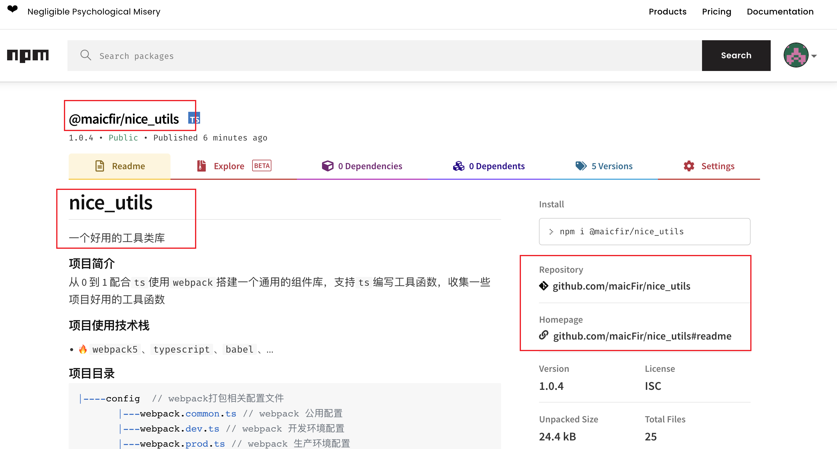Click the 一个好用的工具类库 description
The width and height of the screenshot is (837, 449).
(117, 238)
